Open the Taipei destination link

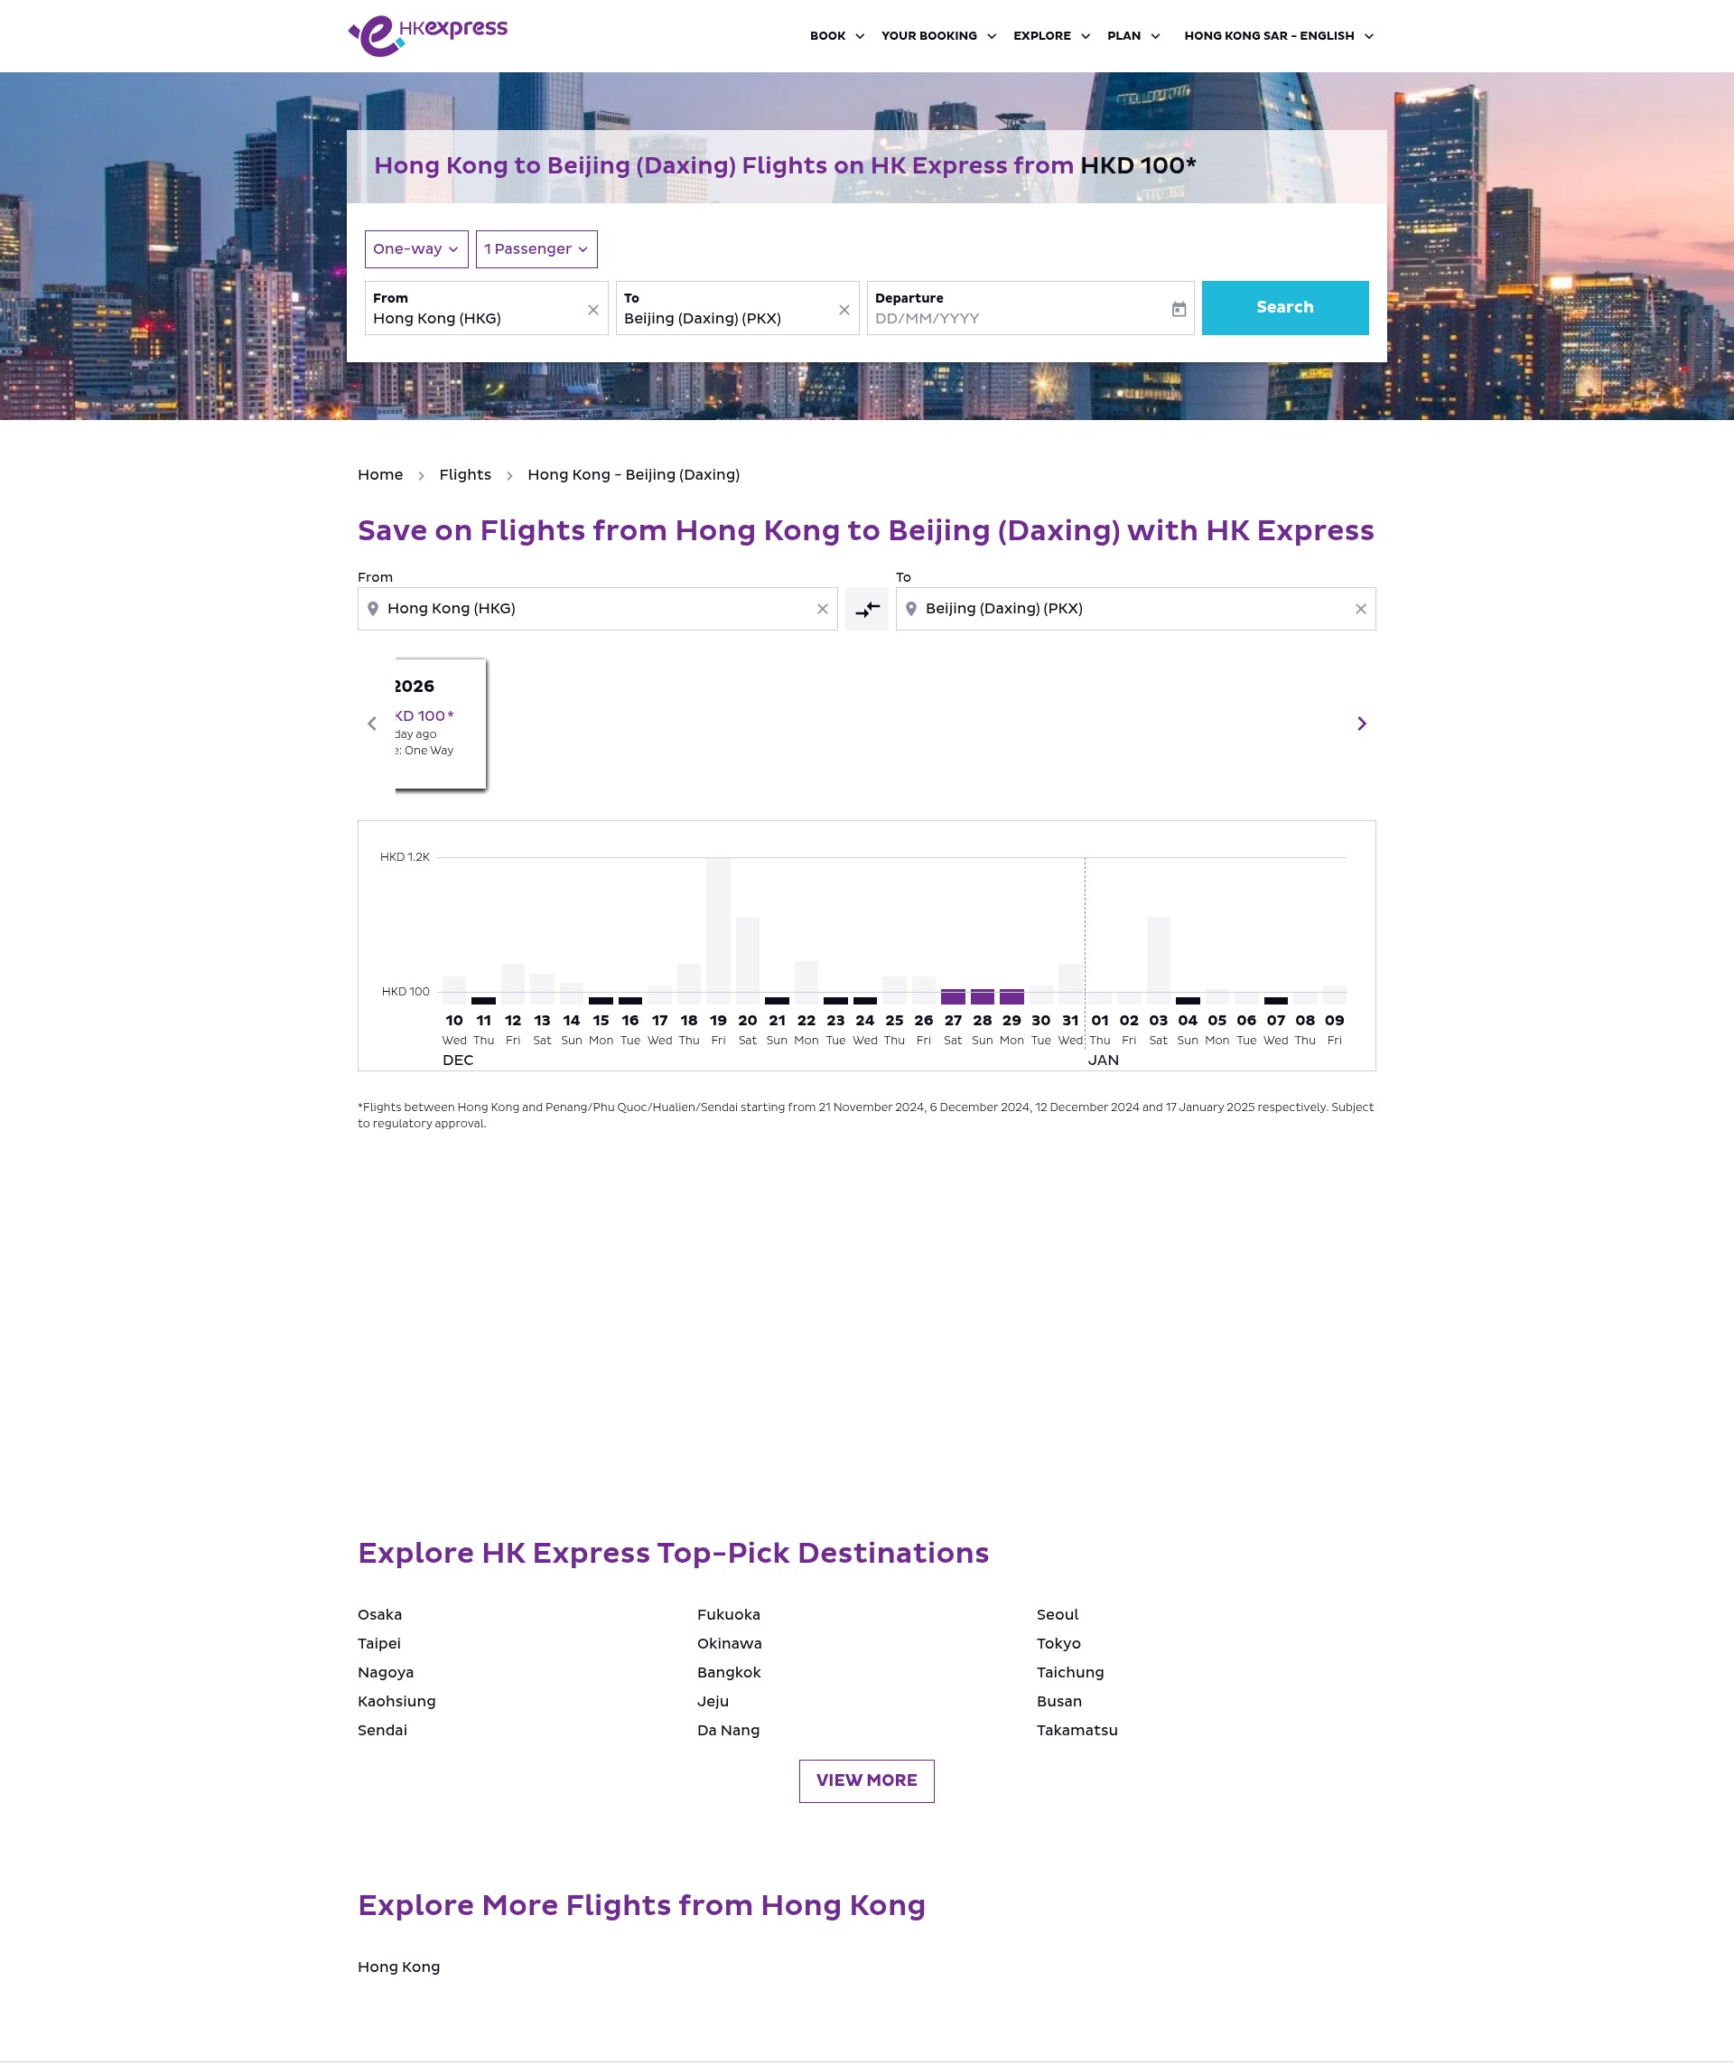coord(379,1643)
